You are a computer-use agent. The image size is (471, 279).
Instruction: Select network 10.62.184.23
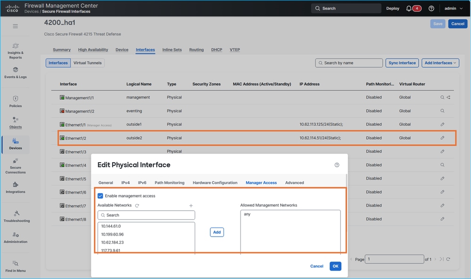112,242
